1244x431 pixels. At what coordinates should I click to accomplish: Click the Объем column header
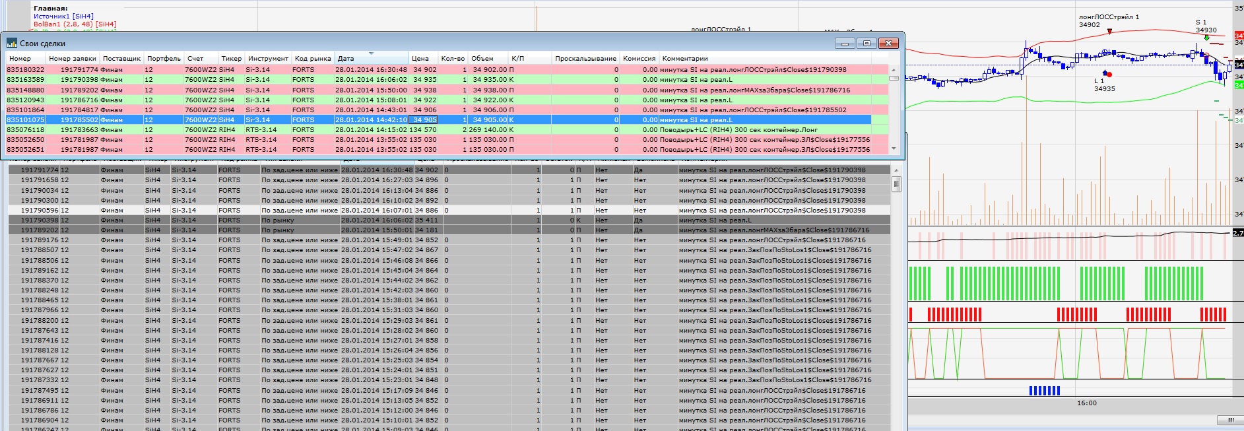click(x=488, y=58)
